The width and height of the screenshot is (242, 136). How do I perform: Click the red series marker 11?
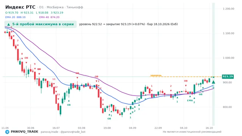click(x=54, y=79)
